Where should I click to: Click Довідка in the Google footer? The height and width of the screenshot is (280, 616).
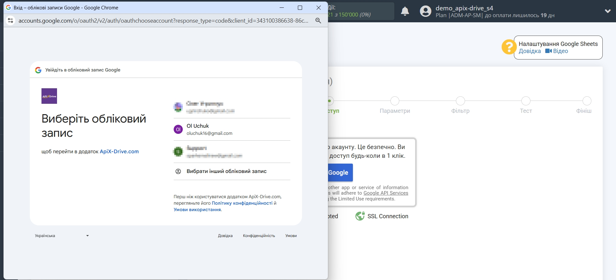(225, 236)
